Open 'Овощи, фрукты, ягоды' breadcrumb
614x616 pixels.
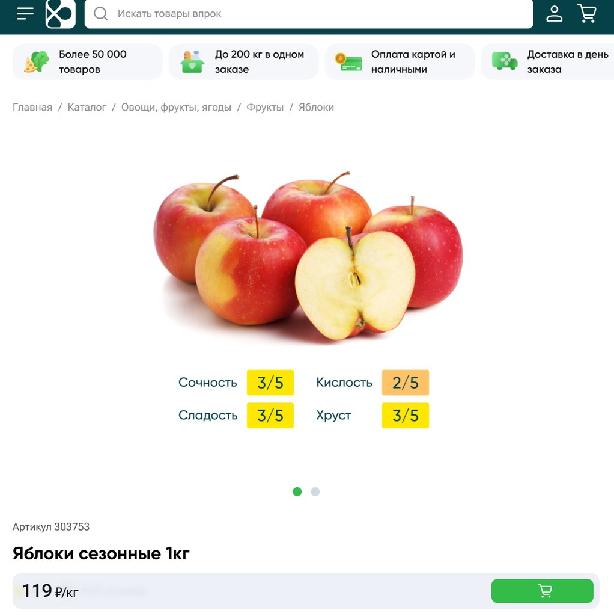point(176,107)
